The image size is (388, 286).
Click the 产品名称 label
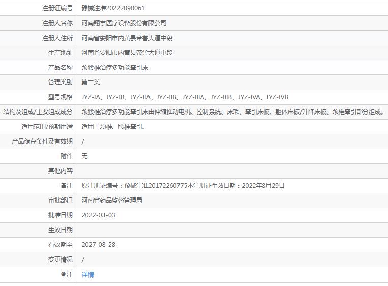point(60,67)
